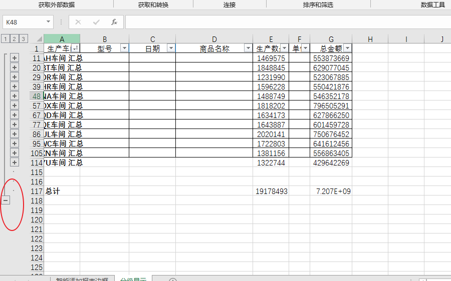Open the 总金额 column filter dropdown

click(x=347, y=48)
